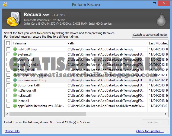Select the System.dll filename
This screenshot has height=136, width=172.
[25, 54]
